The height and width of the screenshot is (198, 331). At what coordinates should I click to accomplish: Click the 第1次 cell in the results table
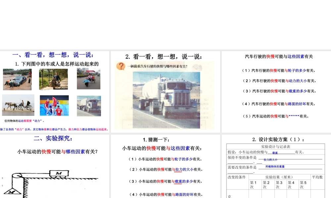click(x=254, y=184)
